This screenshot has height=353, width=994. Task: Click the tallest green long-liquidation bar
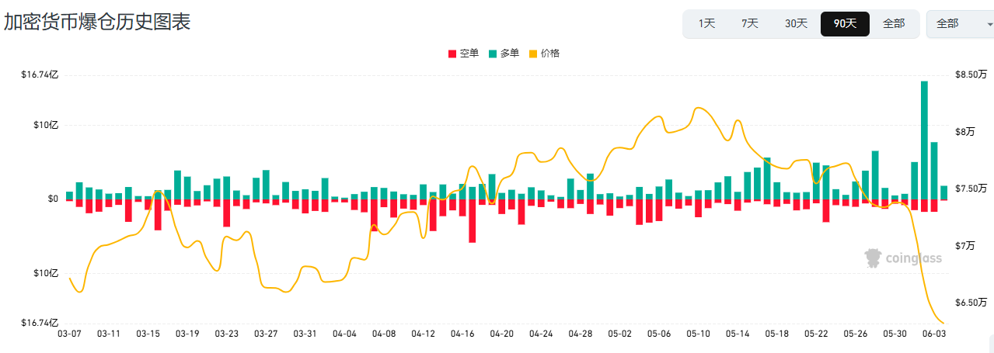coord(924,140)
